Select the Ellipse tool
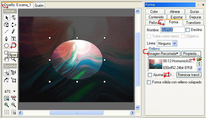Screen dimensions: 206x118 [x=6, y=46]
